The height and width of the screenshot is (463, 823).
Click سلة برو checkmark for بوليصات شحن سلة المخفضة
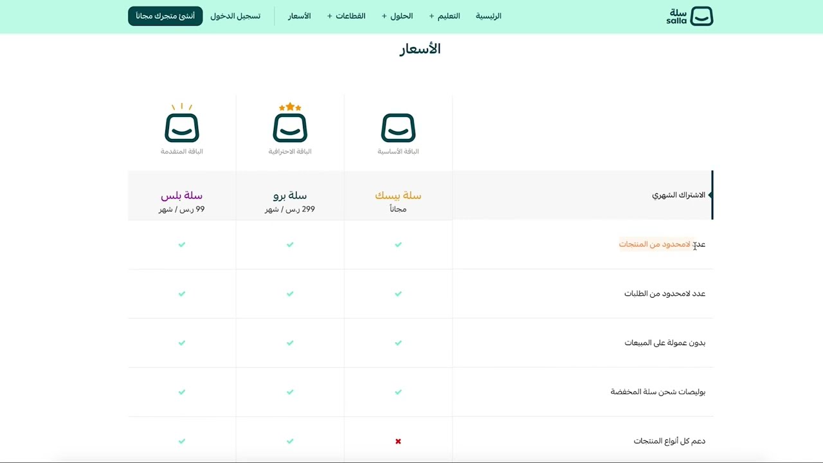click(x=290, y=392)
